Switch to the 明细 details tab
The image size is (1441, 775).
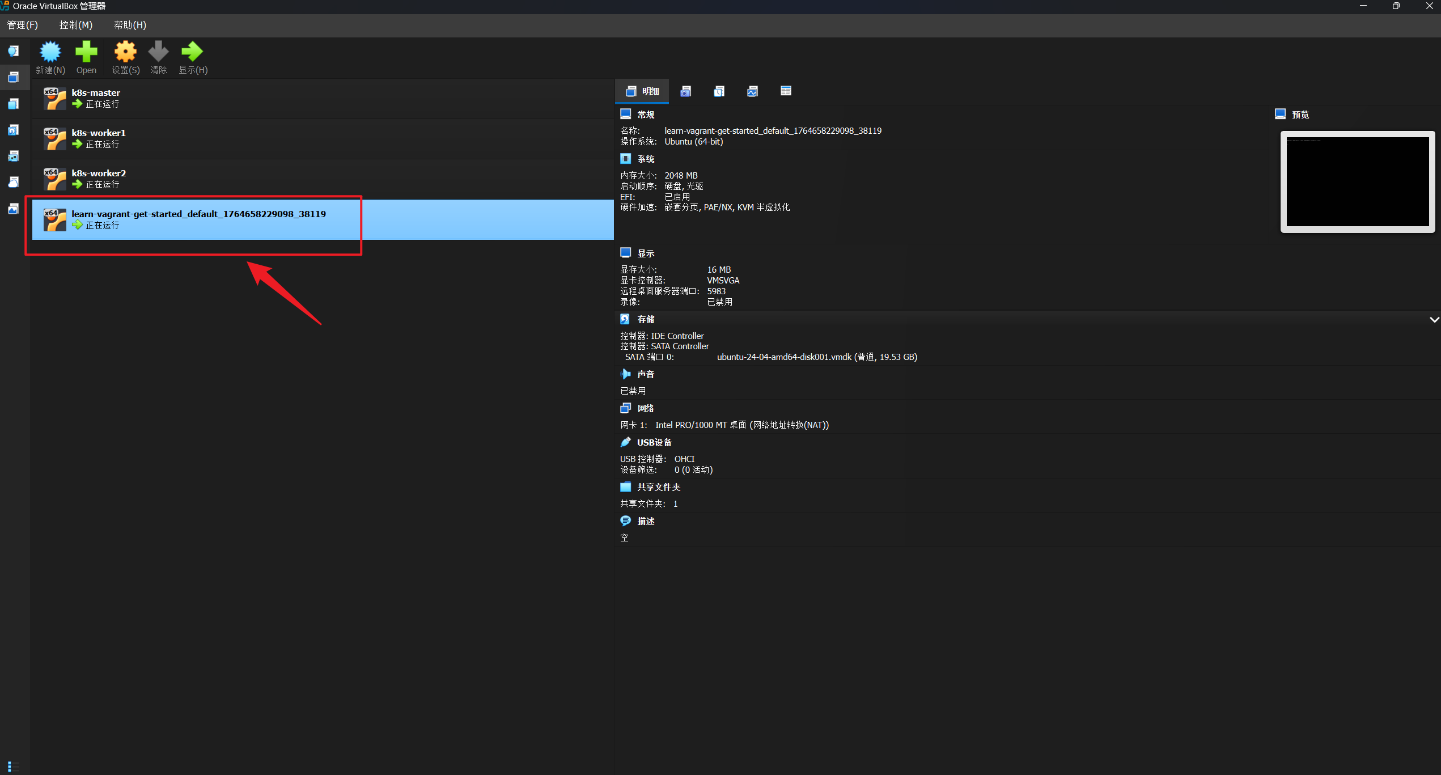click(642, 91)
